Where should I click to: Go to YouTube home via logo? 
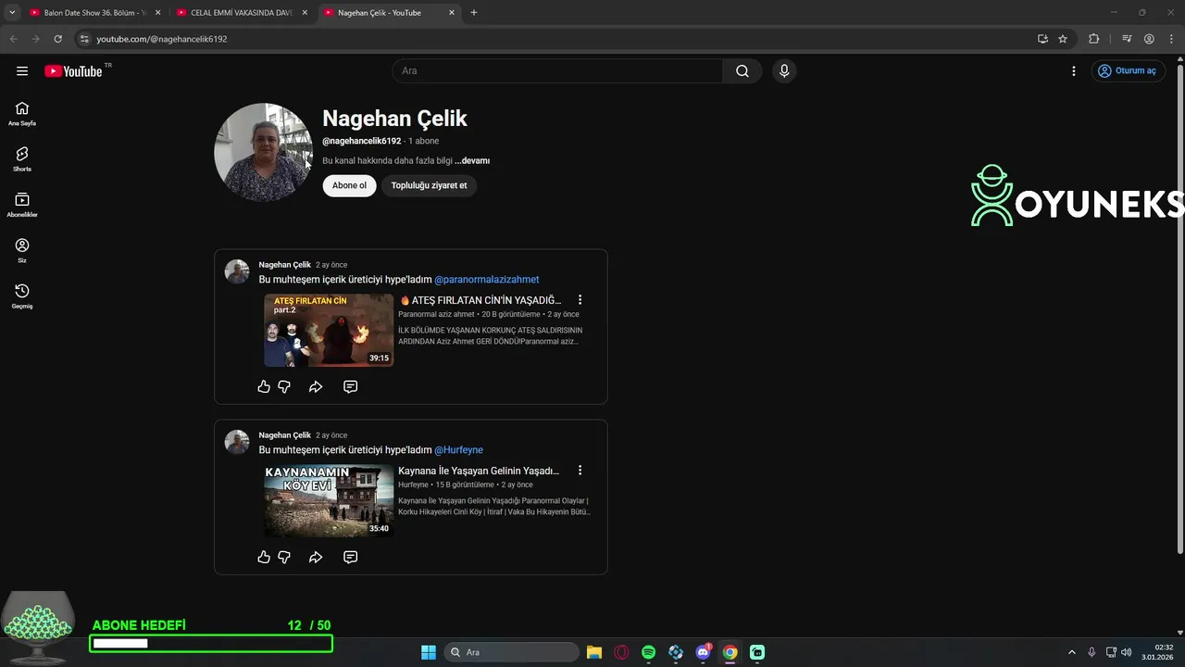(73, 71)
